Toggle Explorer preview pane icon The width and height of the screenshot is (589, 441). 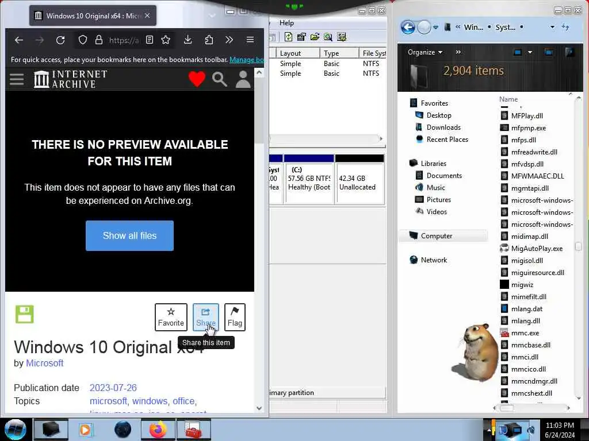click(548, 52)
